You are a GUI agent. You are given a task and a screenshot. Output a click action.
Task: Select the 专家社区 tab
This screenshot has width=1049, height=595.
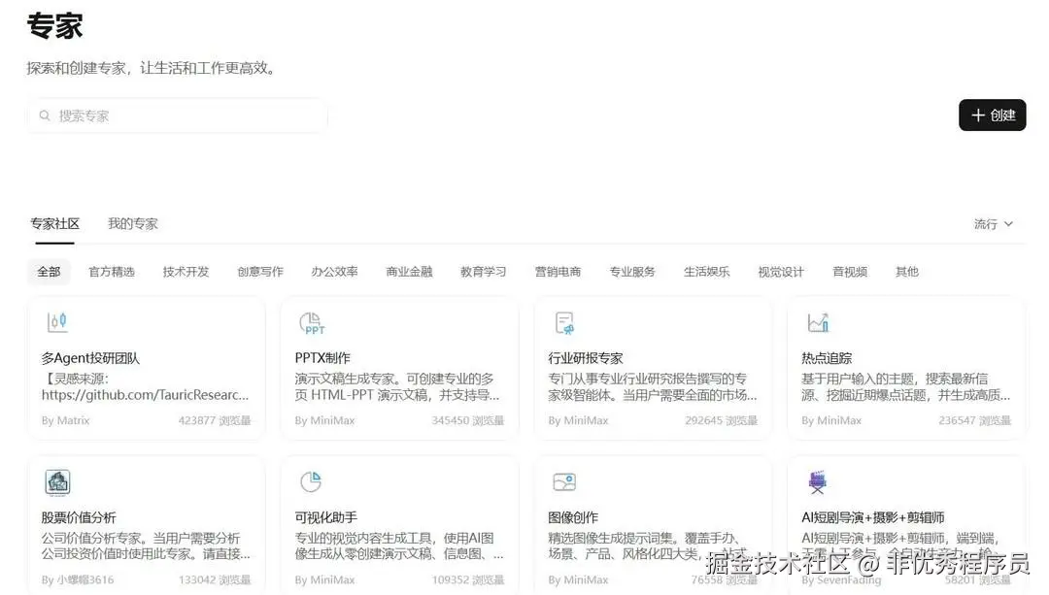[x=55, y=222]
